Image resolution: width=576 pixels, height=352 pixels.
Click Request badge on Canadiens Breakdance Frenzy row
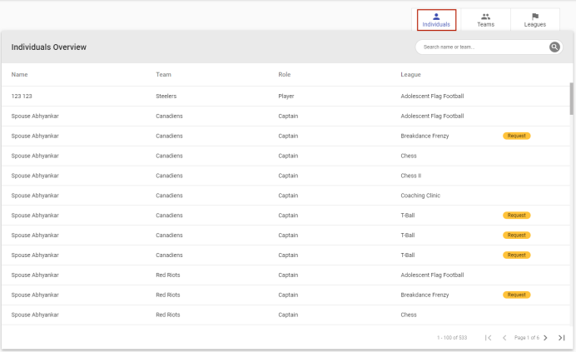coord(516,136)
